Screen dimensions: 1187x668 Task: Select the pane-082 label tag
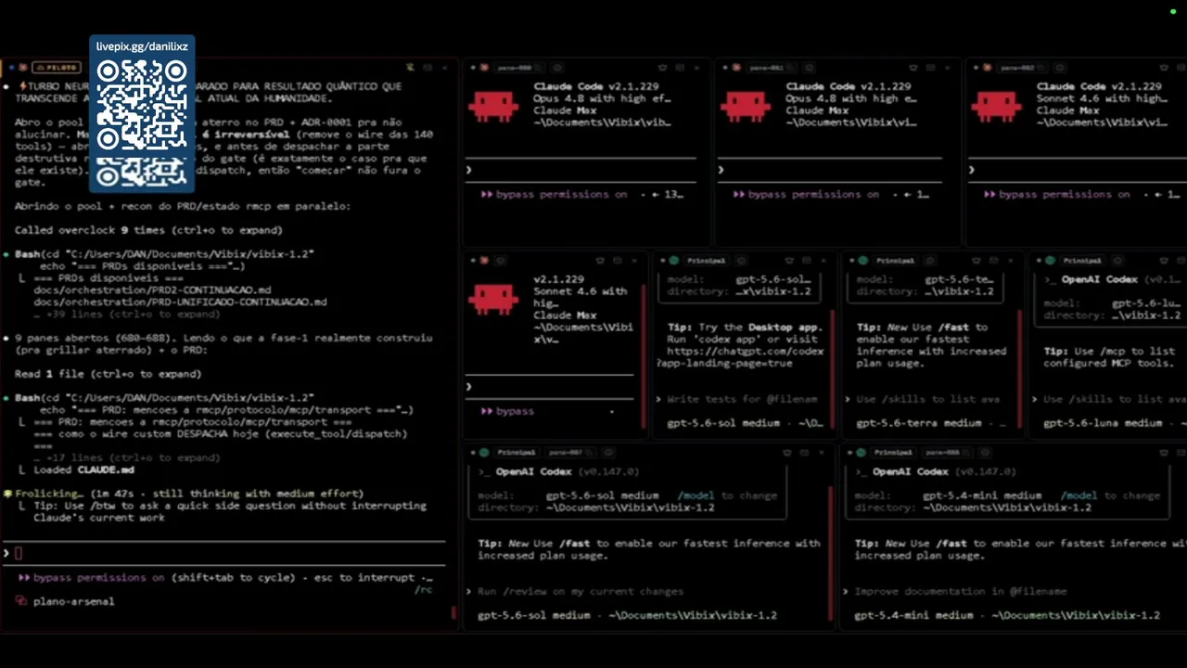tap(1022, 68)
